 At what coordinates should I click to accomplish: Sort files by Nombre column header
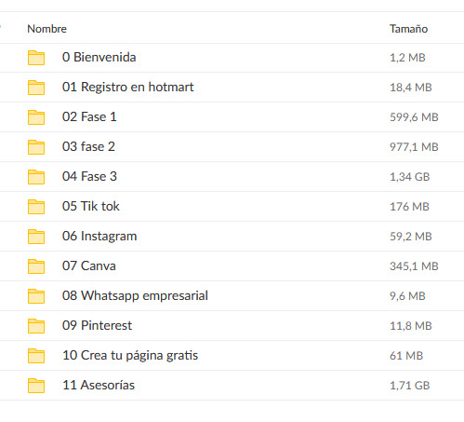click(46, 29)
